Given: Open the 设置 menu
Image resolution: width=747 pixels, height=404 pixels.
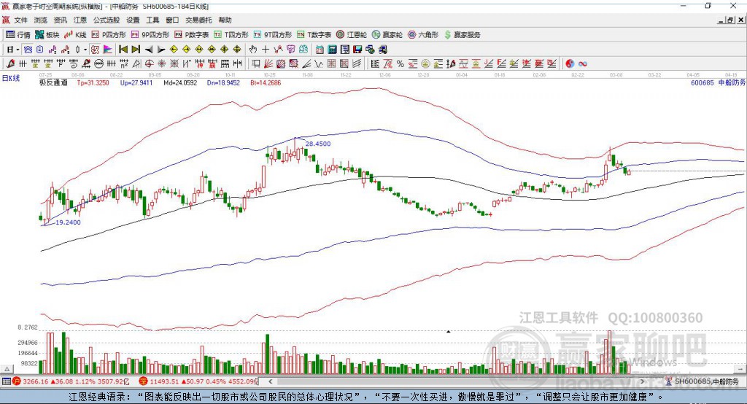Looking at the screenshot, I should 133,20.
